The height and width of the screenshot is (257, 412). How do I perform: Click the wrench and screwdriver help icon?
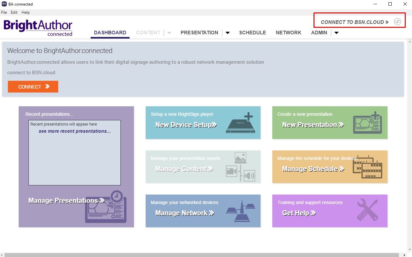click(x=367, y=210)
